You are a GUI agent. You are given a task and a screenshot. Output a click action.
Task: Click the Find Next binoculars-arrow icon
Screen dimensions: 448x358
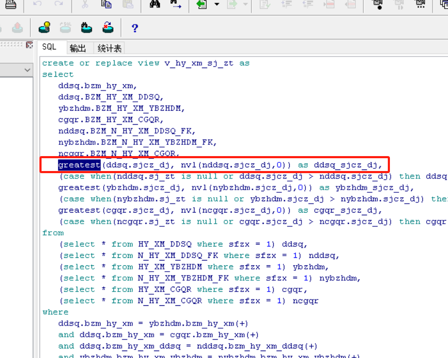(176, 5)
